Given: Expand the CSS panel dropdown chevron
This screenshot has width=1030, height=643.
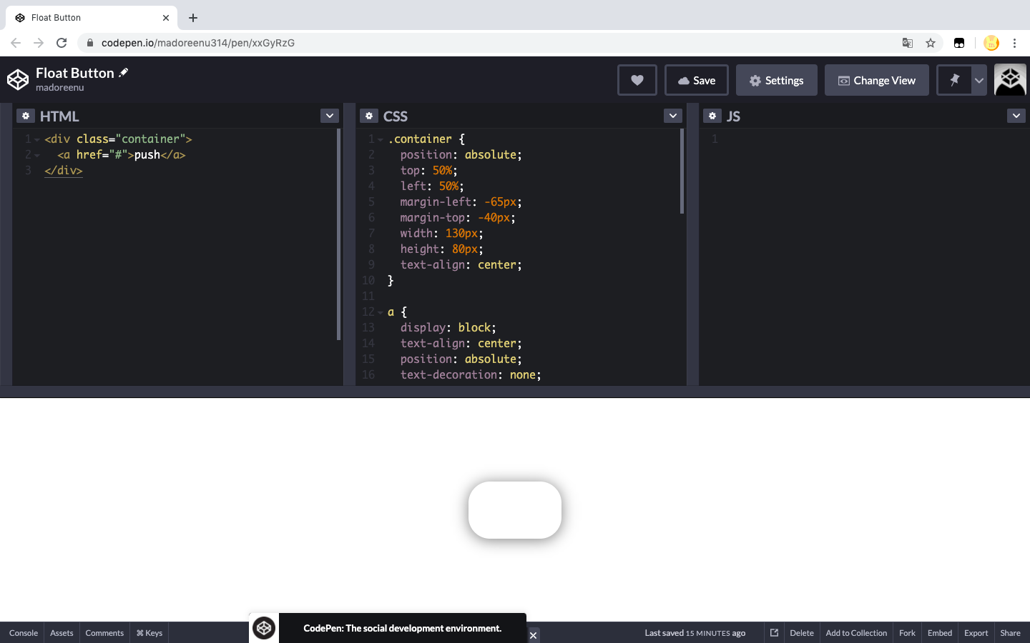Looking at the screenshot, I should 672,116.
